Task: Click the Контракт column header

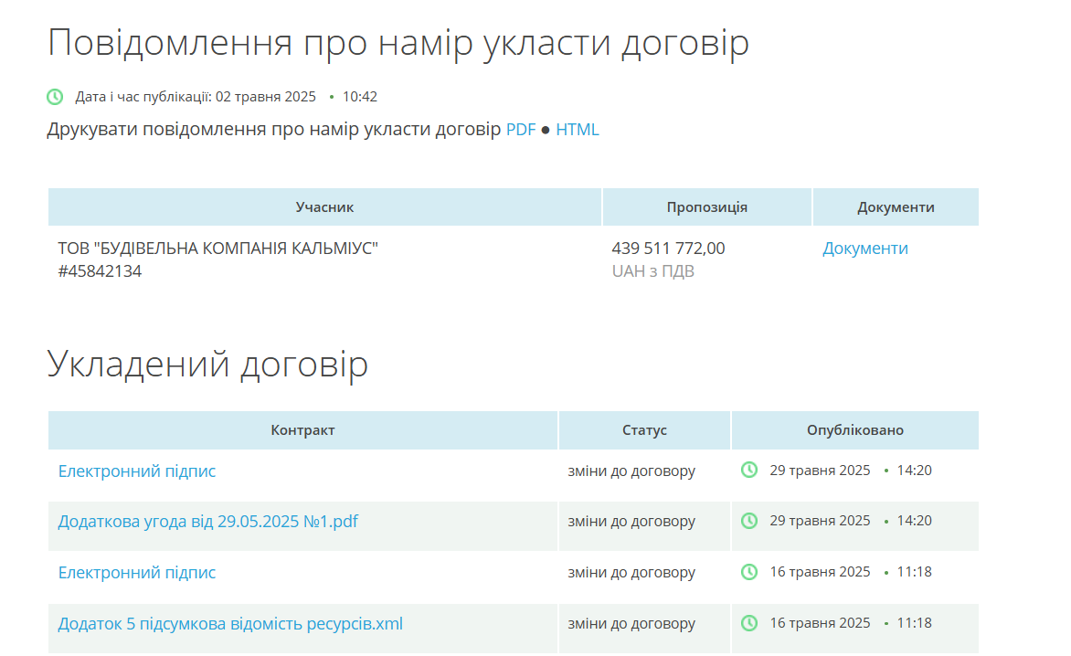Action: coord(302,430)
